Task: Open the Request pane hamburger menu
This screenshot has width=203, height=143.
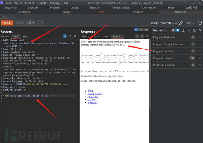Action: point(75,36)
